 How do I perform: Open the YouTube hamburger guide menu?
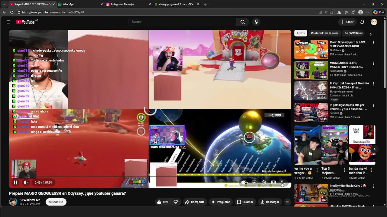[8, 22]
